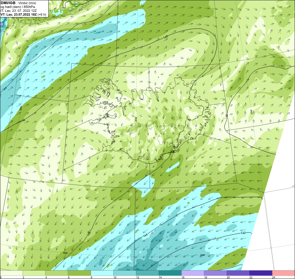This screenshot has width=295, height=279.
Task: Select the pale cyan 8–10 m/s legend swatch
Action: (102, 273)
